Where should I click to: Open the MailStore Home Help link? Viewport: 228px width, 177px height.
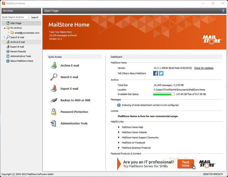[x=133, y=127]
